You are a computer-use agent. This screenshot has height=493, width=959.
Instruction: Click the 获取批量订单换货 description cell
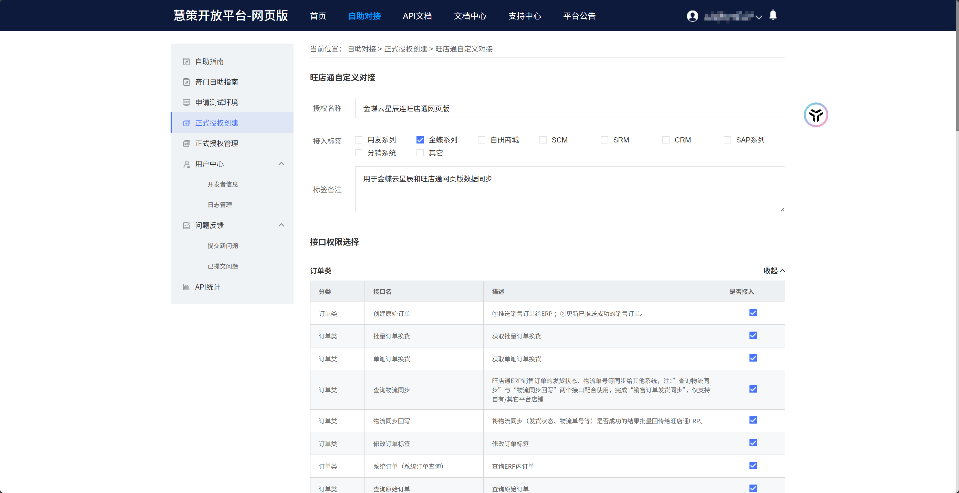click(602, 336)
